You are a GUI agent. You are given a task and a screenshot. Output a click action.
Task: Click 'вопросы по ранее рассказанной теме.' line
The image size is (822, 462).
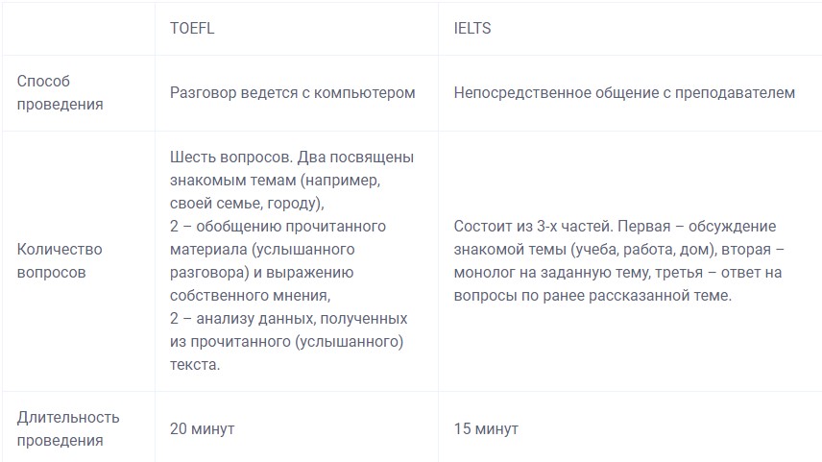tap(592, 296)
